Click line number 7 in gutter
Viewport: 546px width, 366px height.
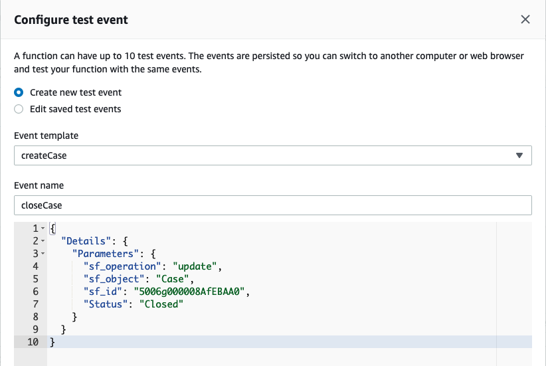tap(35, 304)
